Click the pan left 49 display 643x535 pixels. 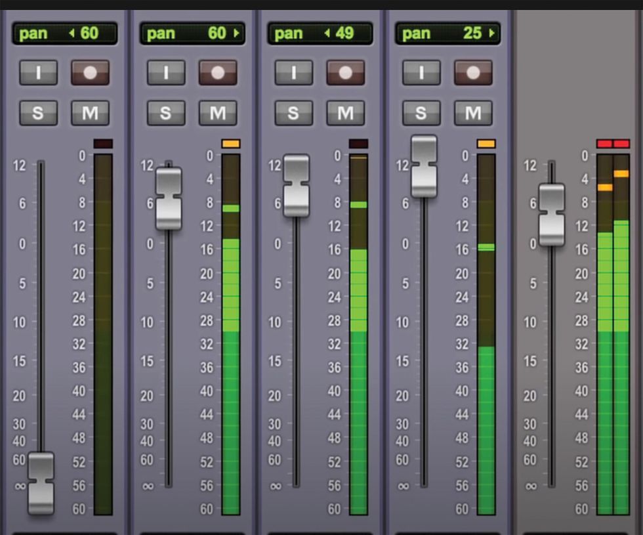tap(320, 33)
